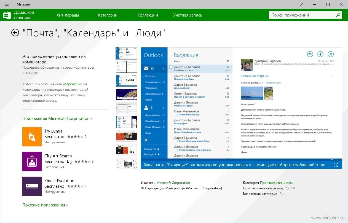
Task: Expand Приложения Microsoft Corporation list
Action: coord(57,118)
